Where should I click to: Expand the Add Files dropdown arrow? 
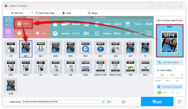32,13
